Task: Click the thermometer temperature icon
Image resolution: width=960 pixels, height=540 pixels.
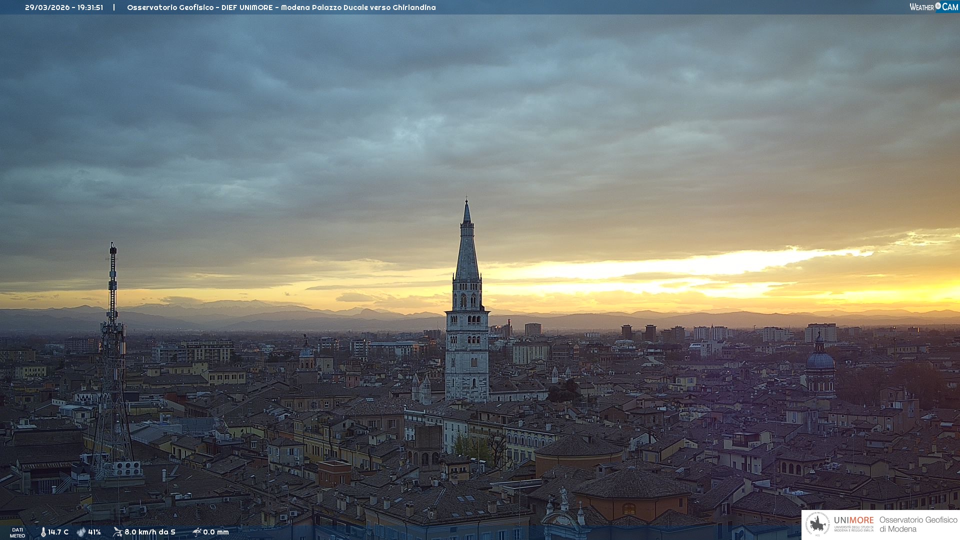Action: coord(43,532)
